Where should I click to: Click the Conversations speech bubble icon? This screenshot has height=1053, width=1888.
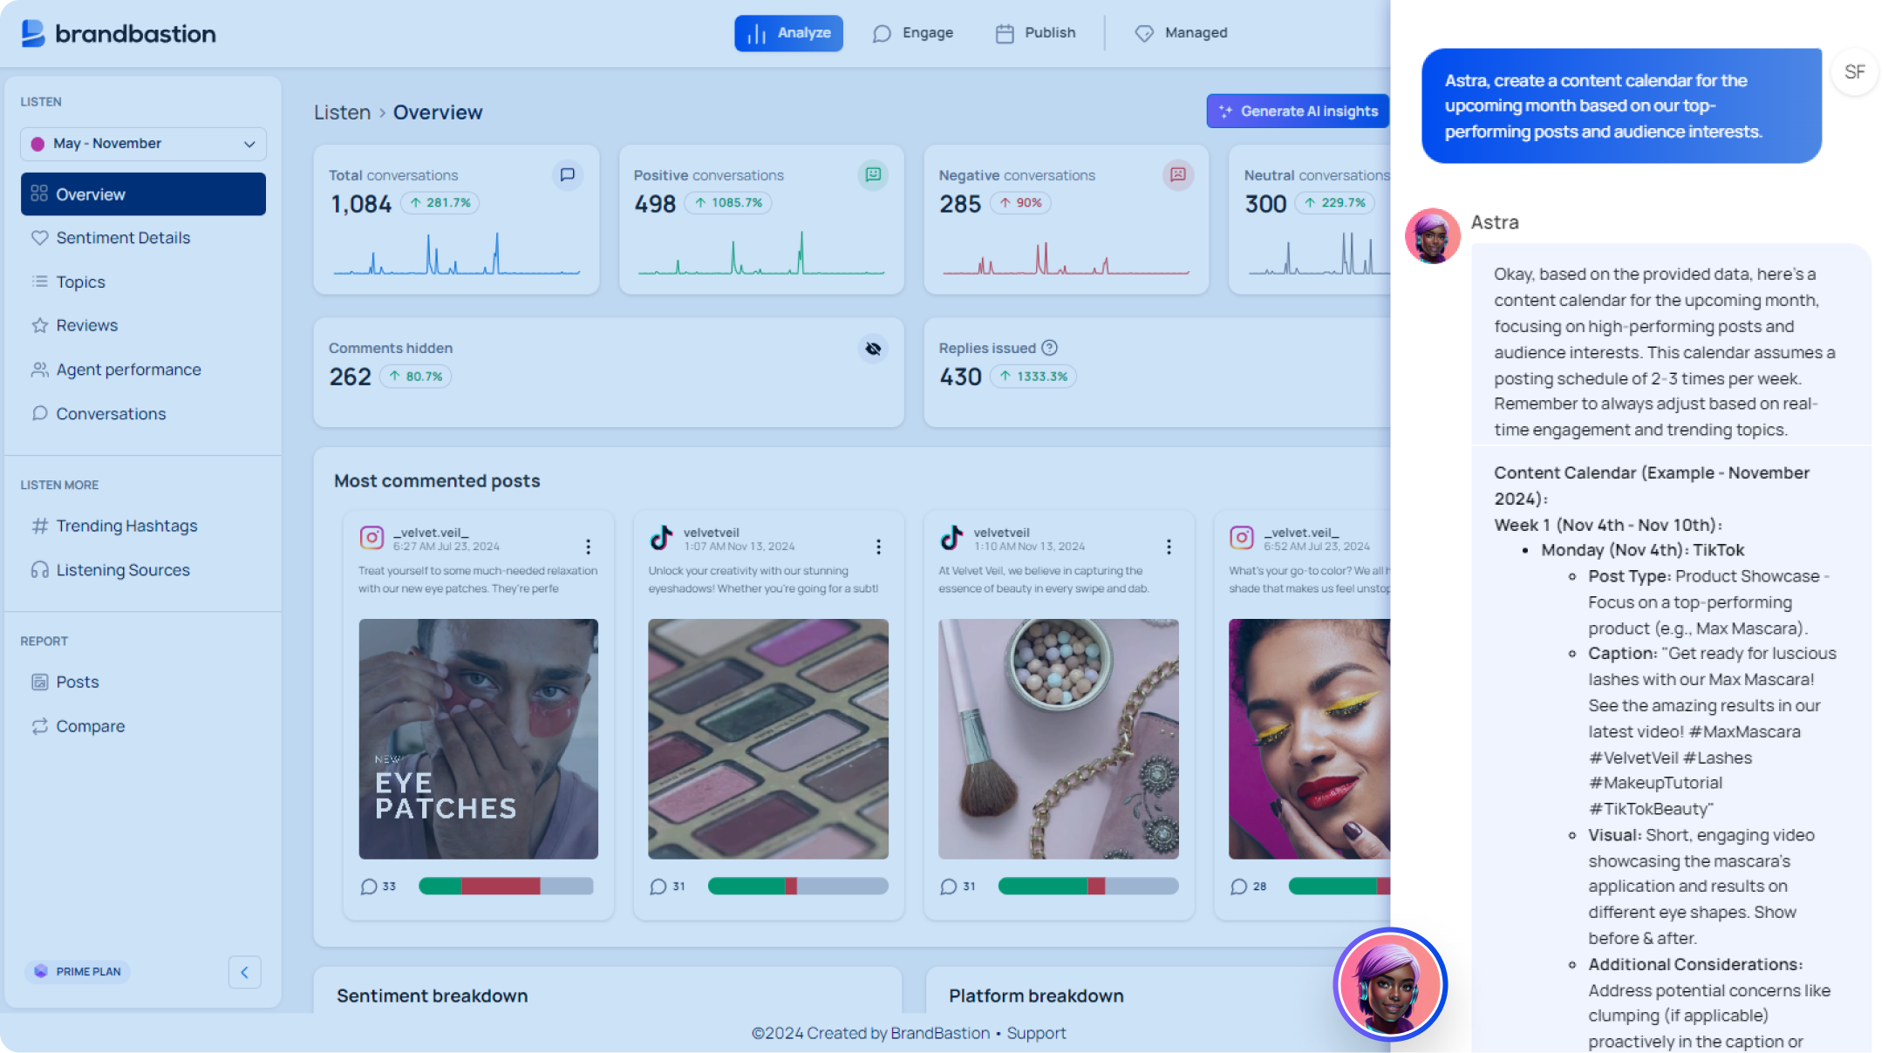pyautogui.click(x=38, y=413)
